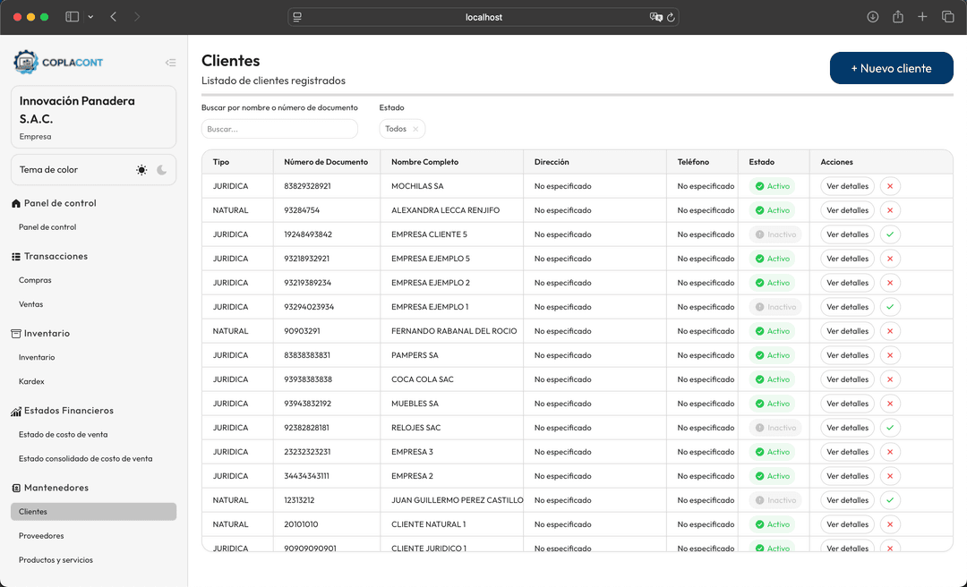Open browser downloads icon
The height and width of the screenshot is (587, 967).
tap(873, 17)
